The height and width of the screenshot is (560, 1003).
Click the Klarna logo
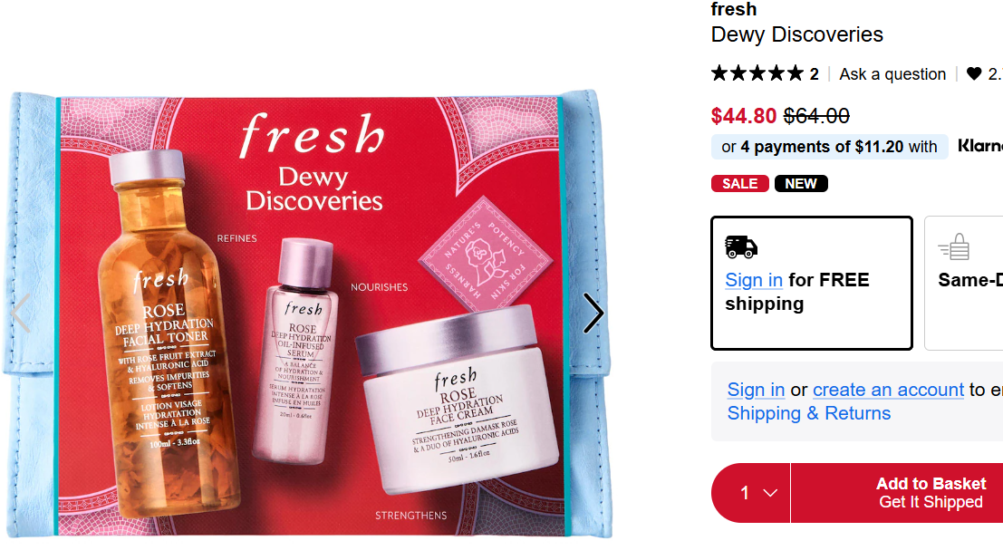tap(980, 146)
